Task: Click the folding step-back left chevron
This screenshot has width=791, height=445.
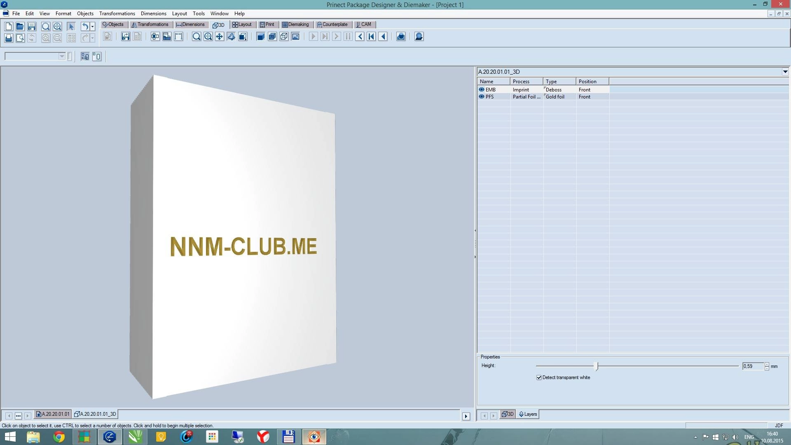Action: click(x=360, y=37)
